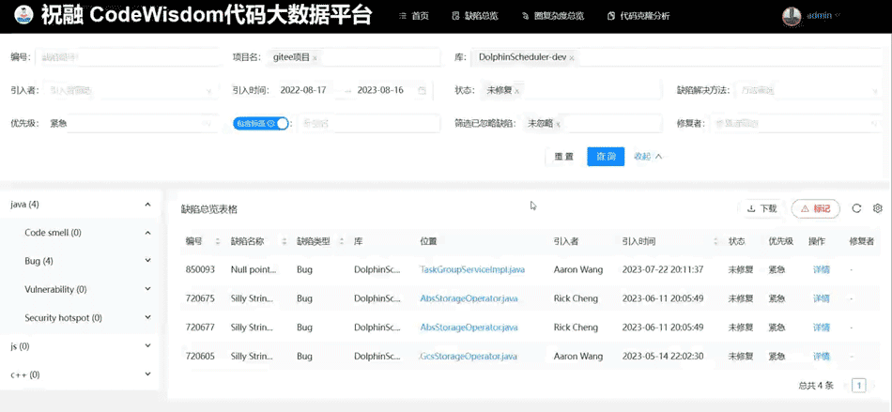Open 详情 for defect 720675
The image size is (892, 412).
point(821,298)
